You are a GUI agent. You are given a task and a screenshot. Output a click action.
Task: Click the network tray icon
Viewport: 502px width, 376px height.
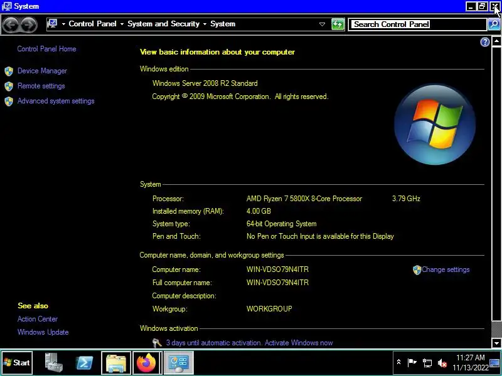[x=427, y=363]
